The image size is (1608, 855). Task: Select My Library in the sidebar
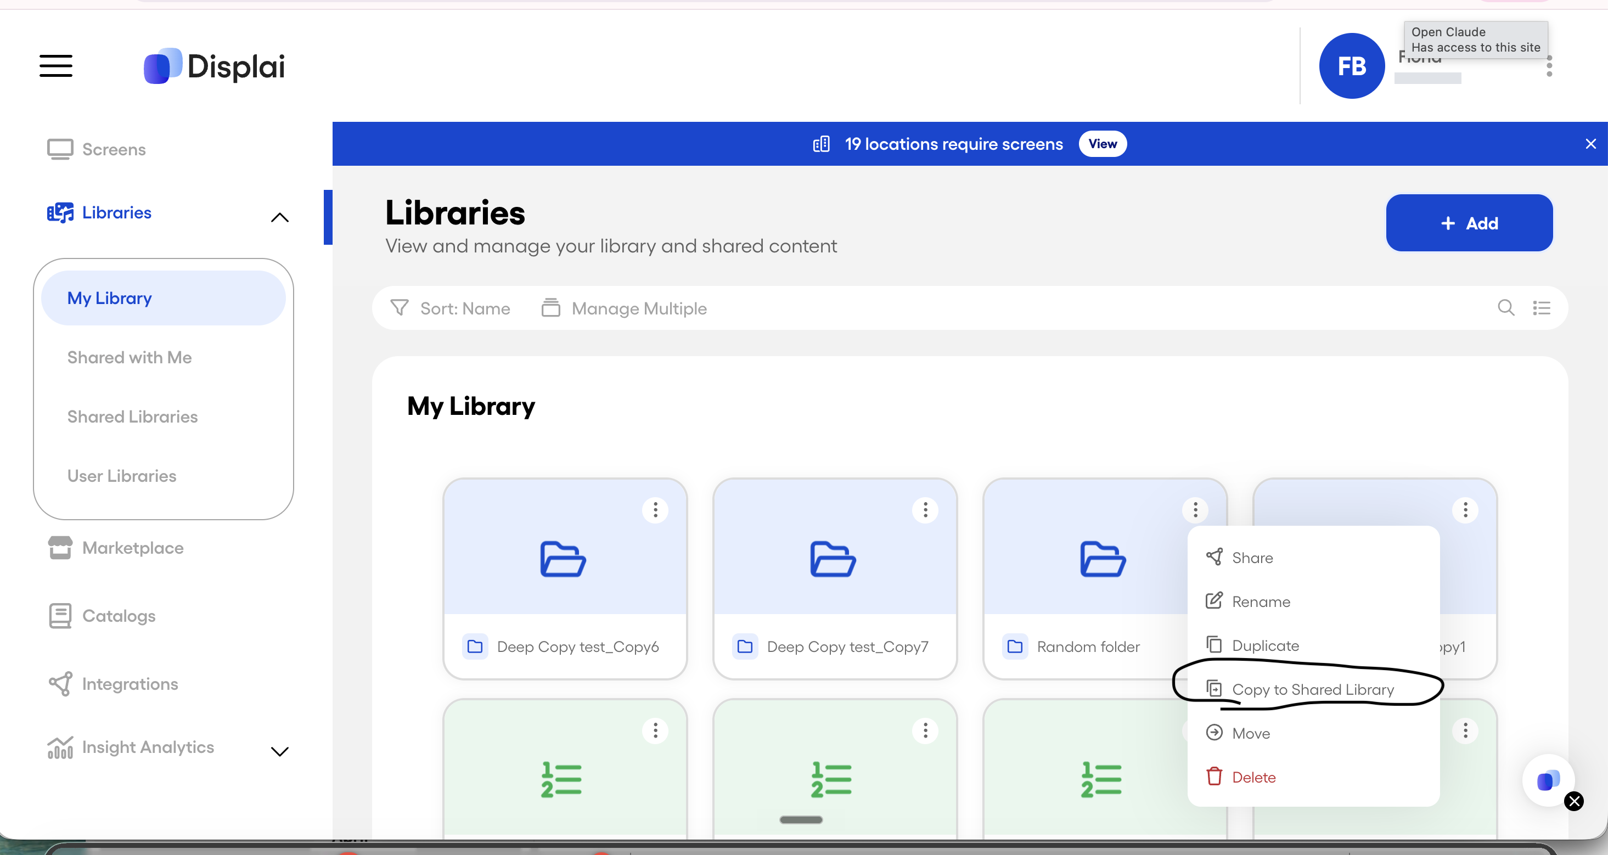(x=163, y=297)
